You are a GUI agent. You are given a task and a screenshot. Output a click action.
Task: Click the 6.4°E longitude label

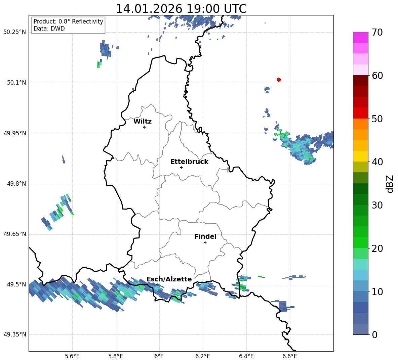point(246,356)
